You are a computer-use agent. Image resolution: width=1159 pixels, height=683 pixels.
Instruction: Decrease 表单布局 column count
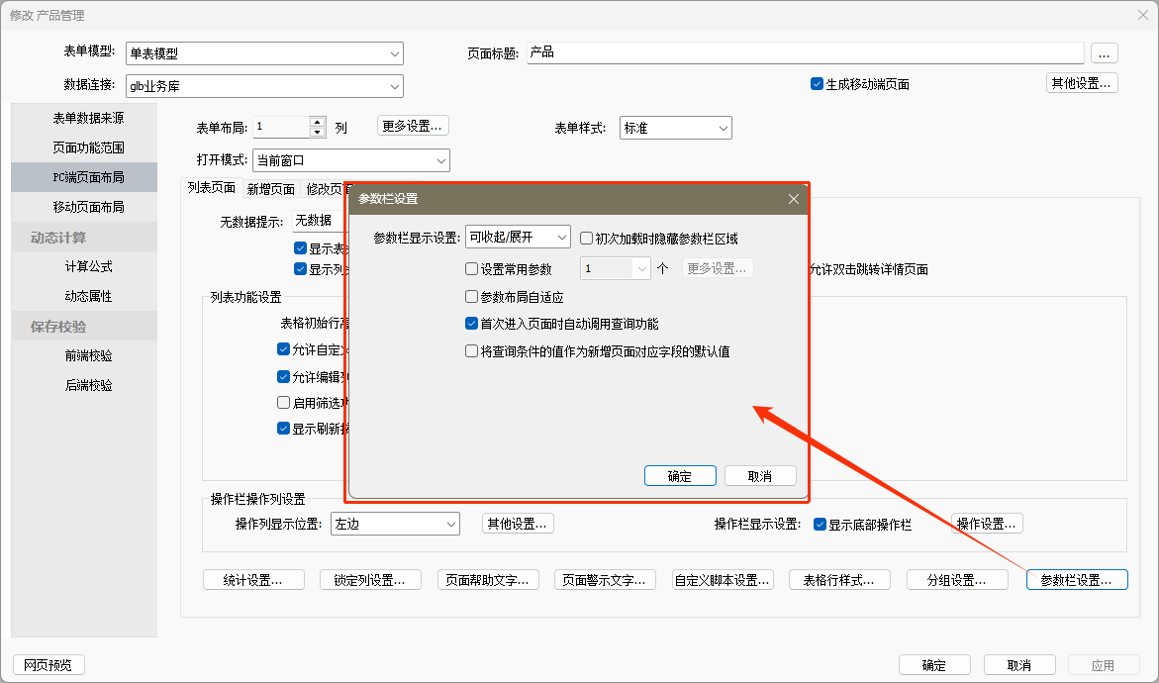click(317, 133)
